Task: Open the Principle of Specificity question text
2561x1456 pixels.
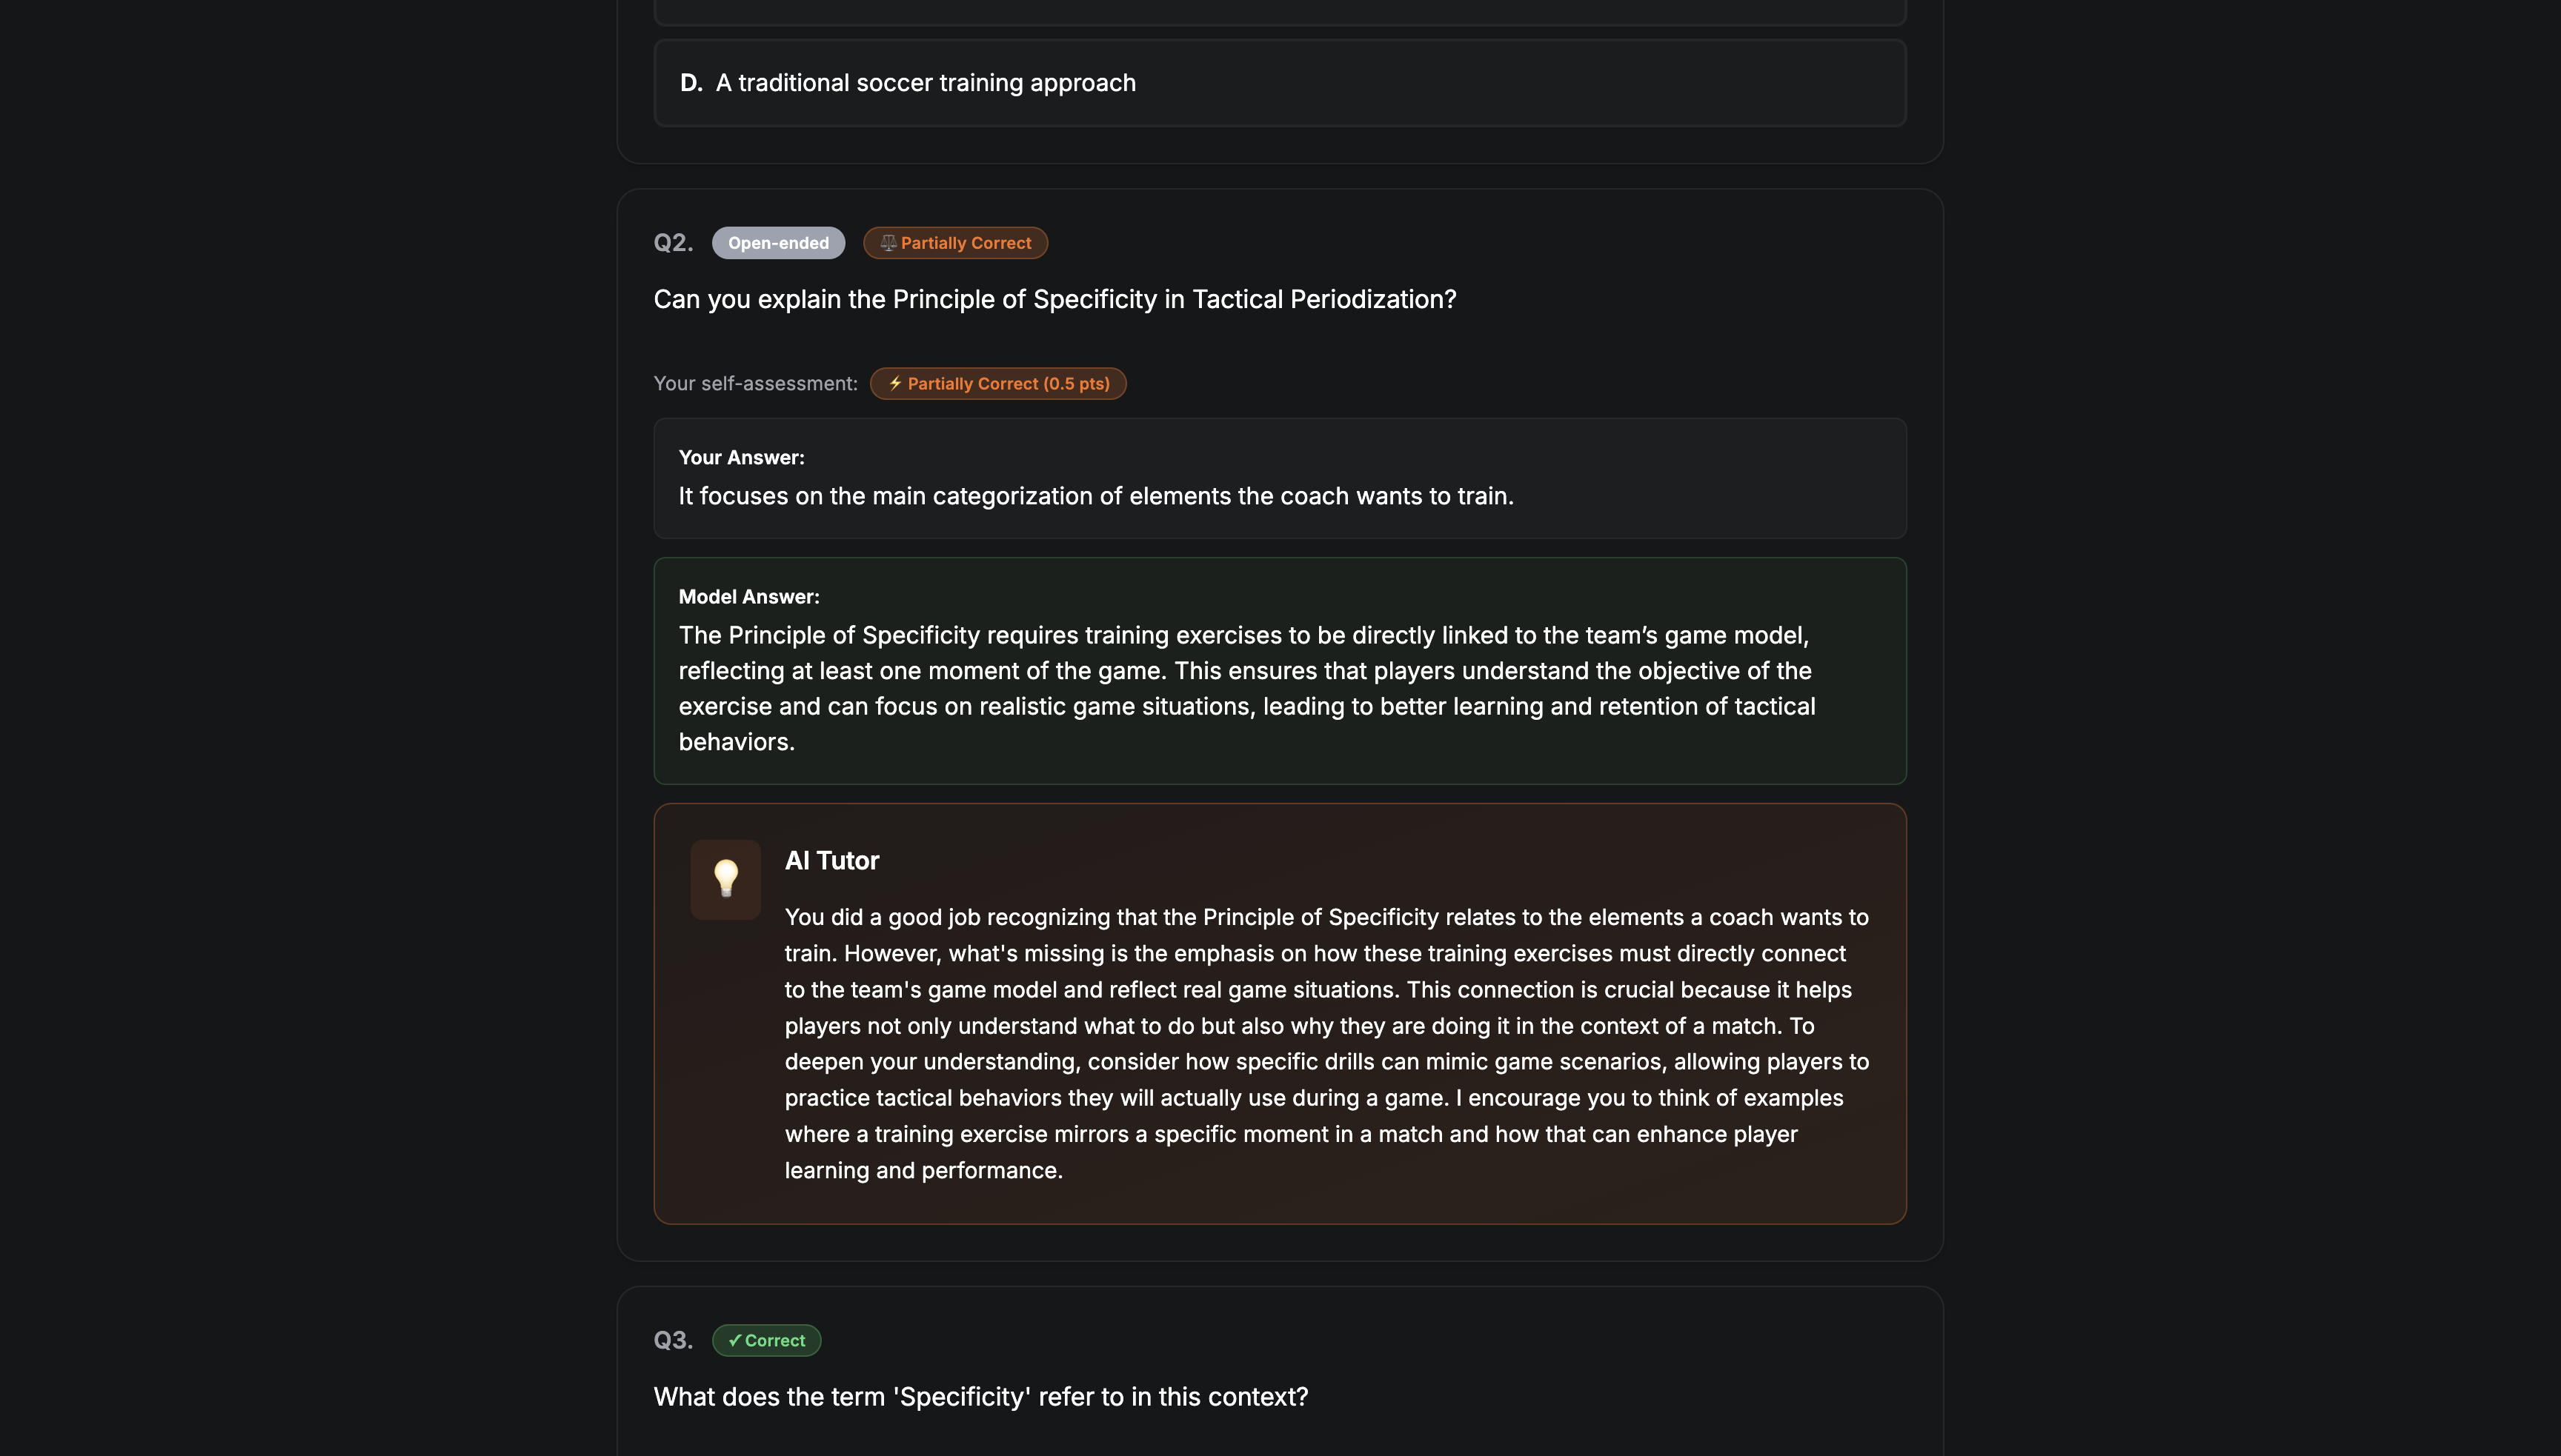Action: tap(1055, 298)
